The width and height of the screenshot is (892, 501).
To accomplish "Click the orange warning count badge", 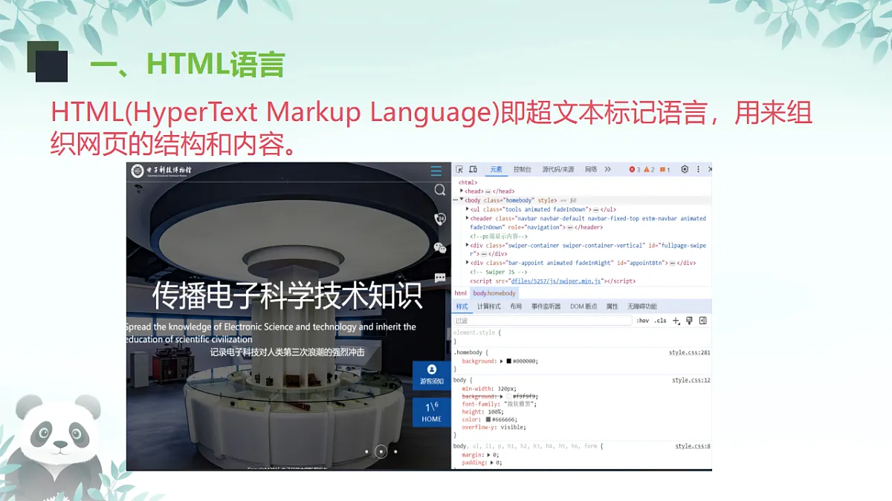I will tap(649, 170).
